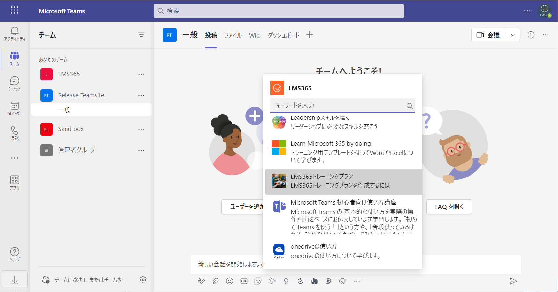The height and width of the screenshot is (292, 558).
Task: Select Learn Microsoft 365 by doing course
Action: 343,152
